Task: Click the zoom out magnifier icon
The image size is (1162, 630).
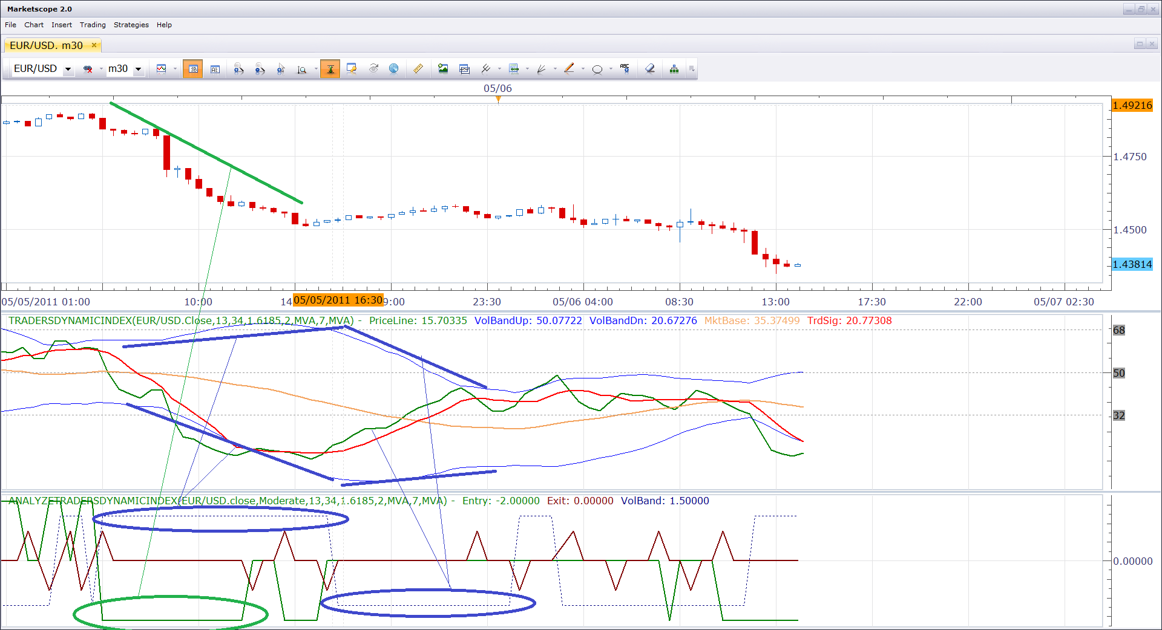Action: (260, 69)
